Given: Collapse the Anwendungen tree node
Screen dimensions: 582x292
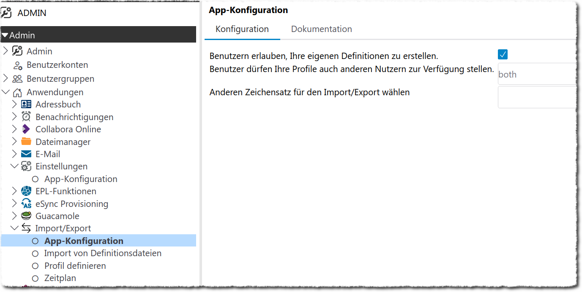Looking at the screenshot, I should pos(5,92).
